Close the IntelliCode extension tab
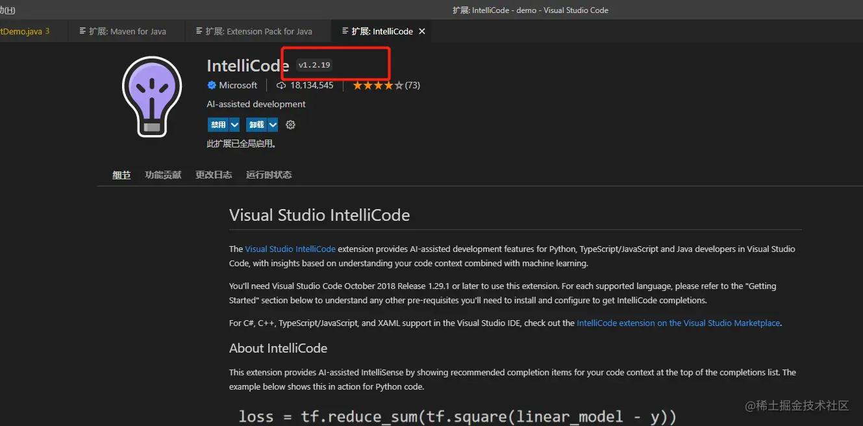This screenshot has height=426, width=863. tap(422, 31)
